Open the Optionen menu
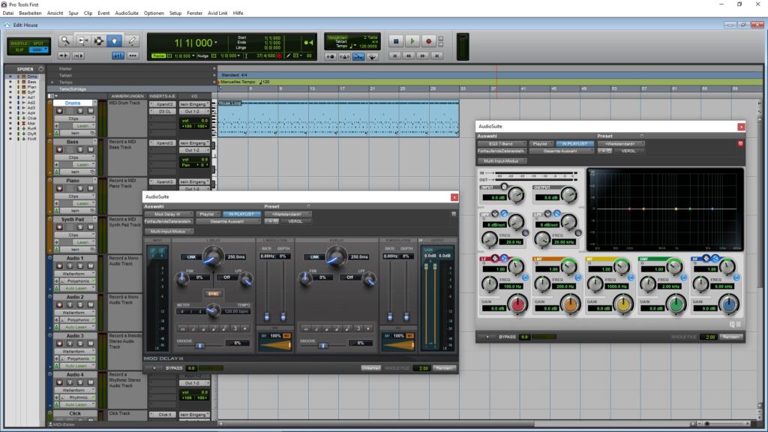This screenshot has width=768, height=432. coord(154,13)
